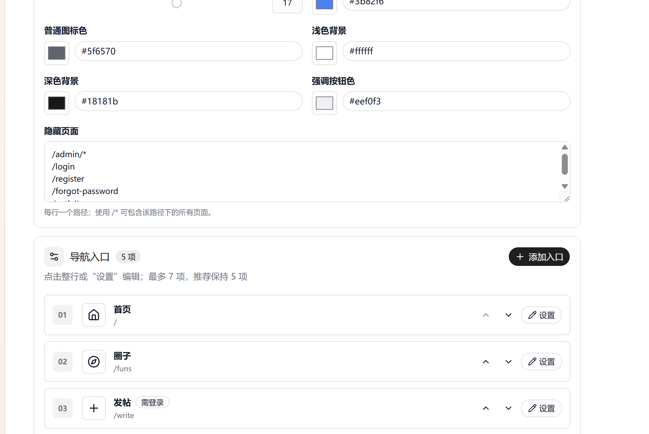
Task: Click the 隐藏页面 textarea scrollbar thumb
Action: tap(565, 164)
